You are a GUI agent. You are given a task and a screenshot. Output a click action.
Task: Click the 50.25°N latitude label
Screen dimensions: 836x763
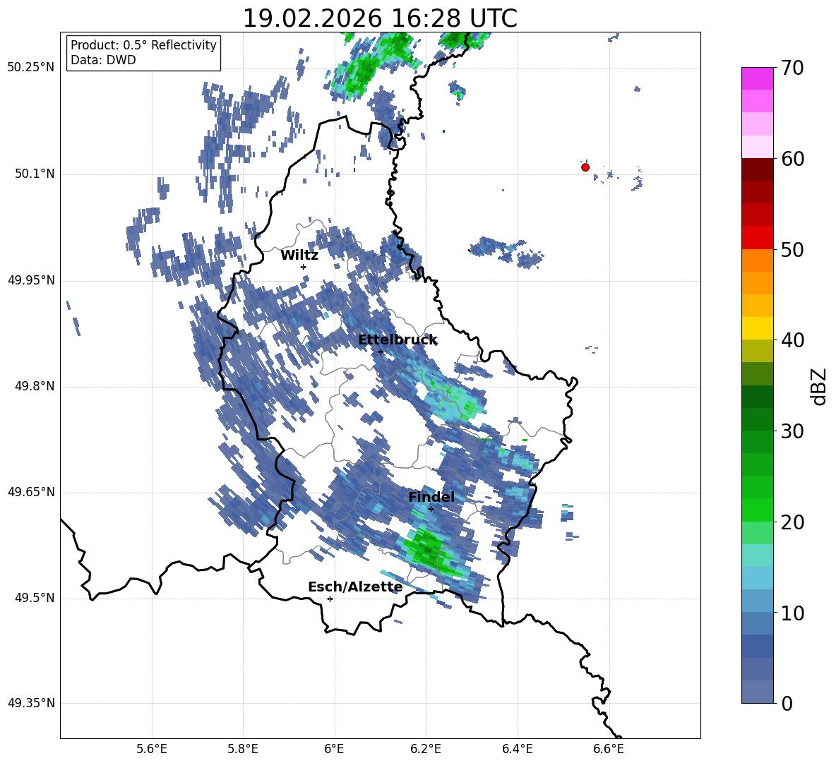point(30,68)
